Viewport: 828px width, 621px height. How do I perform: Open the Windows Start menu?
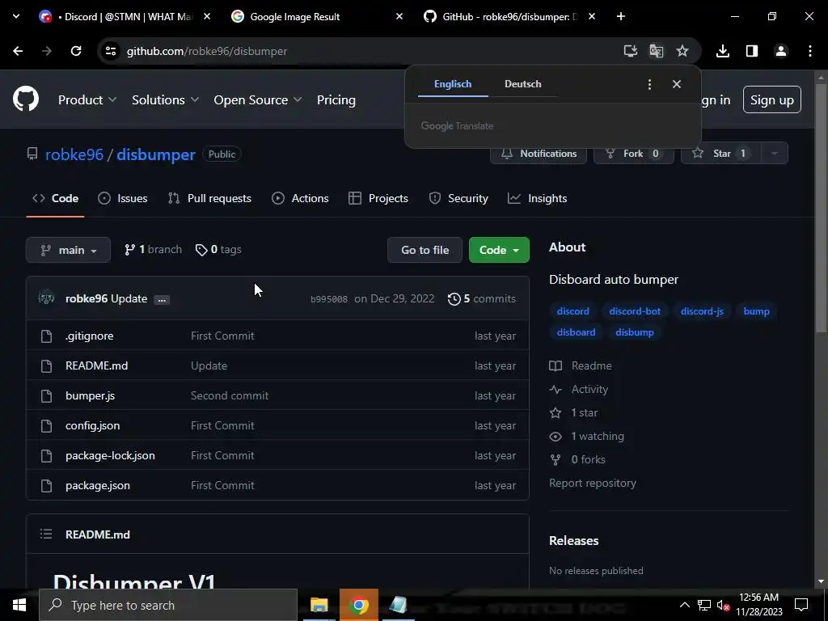pos(19,605)
